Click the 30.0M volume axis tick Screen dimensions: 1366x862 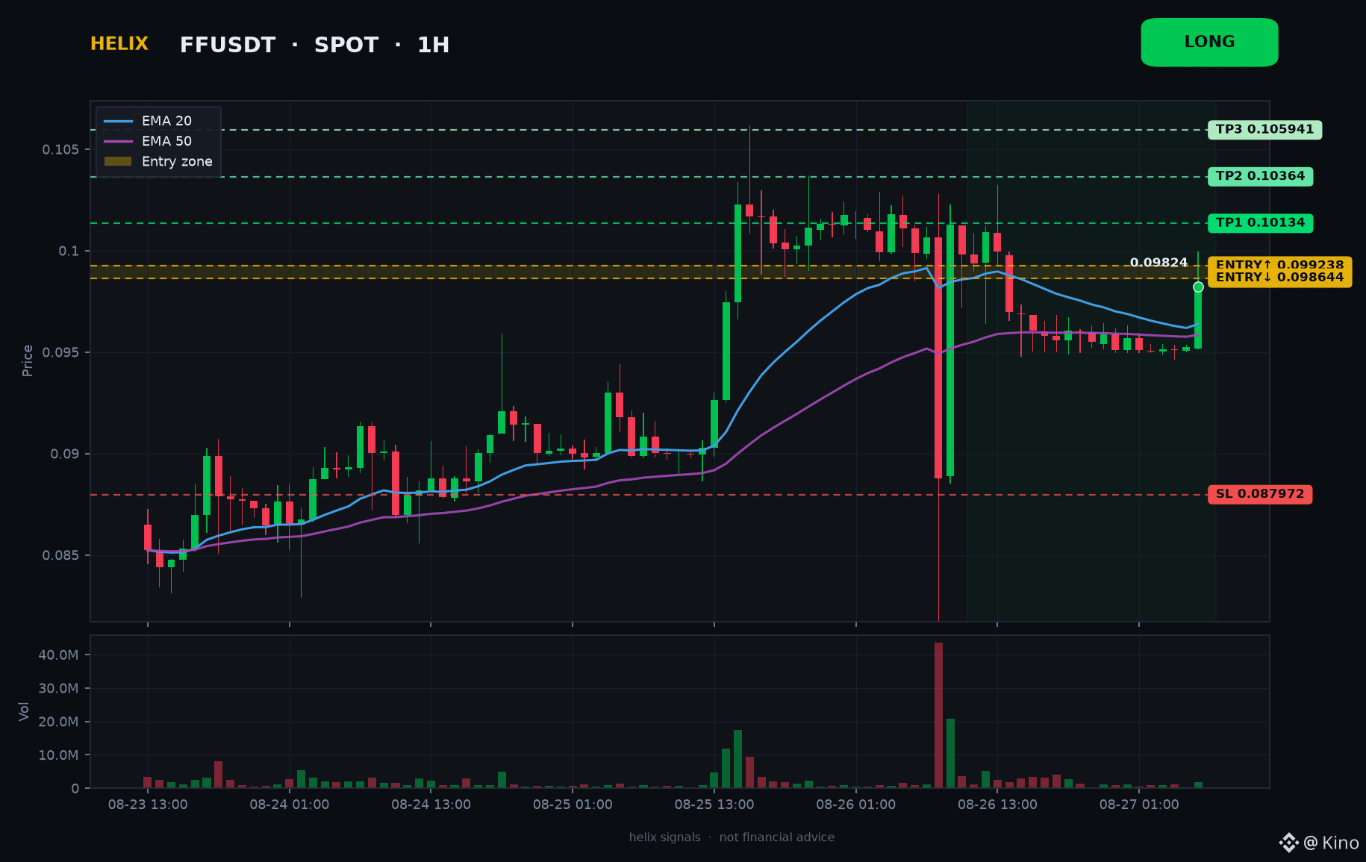tap(58, 689)
